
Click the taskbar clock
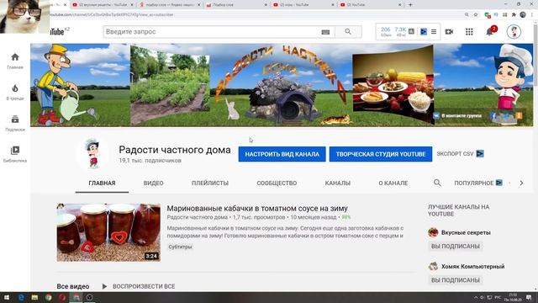[x=513, y=297]
